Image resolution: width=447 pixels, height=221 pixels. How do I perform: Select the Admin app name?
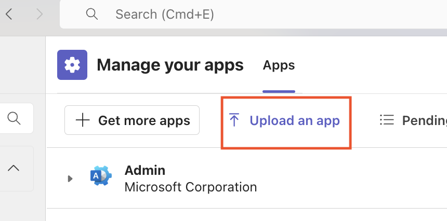pyautogui.click(x=145, y=170)
